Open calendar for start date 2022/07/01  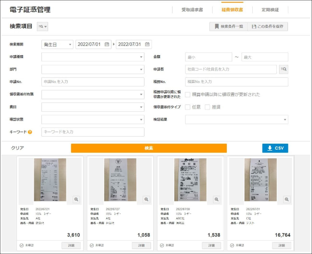click(x=107, y=44)
